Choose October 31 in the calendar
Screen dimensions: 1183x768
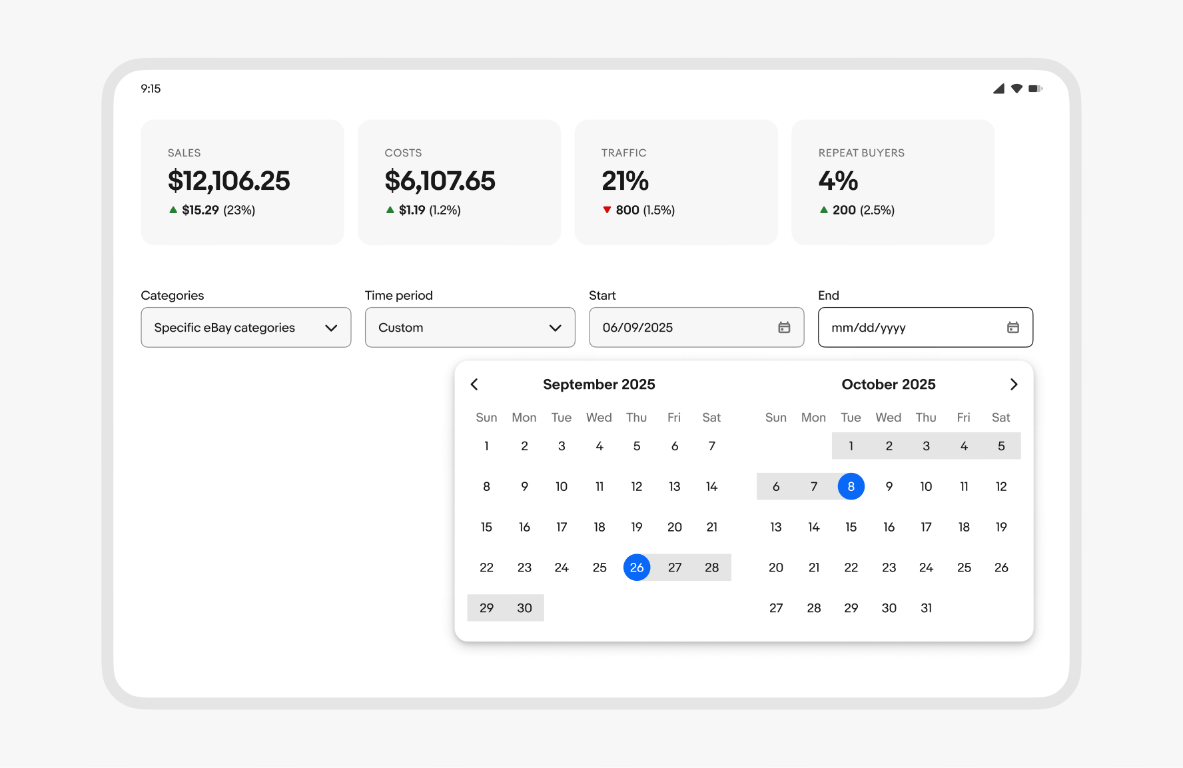coord(927,608)
